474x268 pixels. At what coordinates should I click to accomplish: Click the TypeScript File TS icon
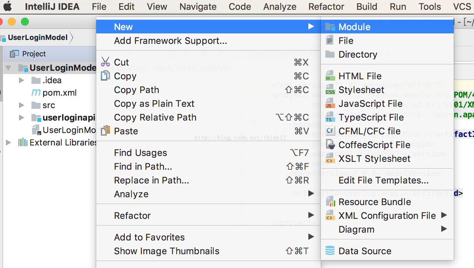point(330,117)
